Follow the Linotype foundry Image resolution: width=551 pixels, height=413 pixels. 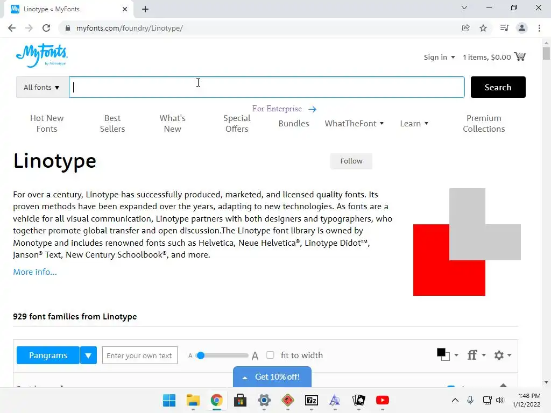(351, 161)
